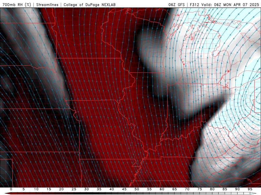Click the "40" label on the color scale
The height and width of the screenshot is (195, 261).
(x=112, y=189)
